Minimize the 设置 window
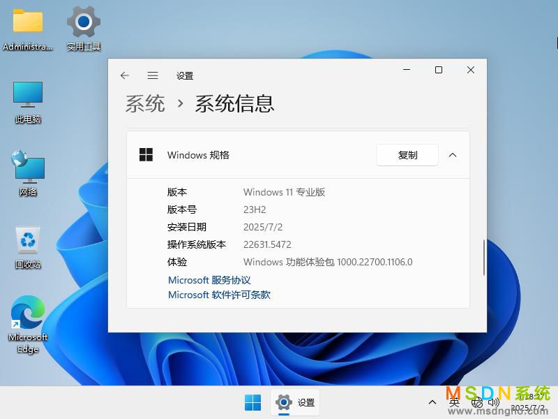This screenshot has width=558, height=419. [x=407, y=70]
